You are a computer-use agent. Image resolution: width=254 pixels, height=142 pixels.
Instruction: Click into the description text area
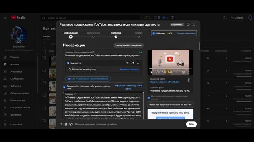(103, 106)
